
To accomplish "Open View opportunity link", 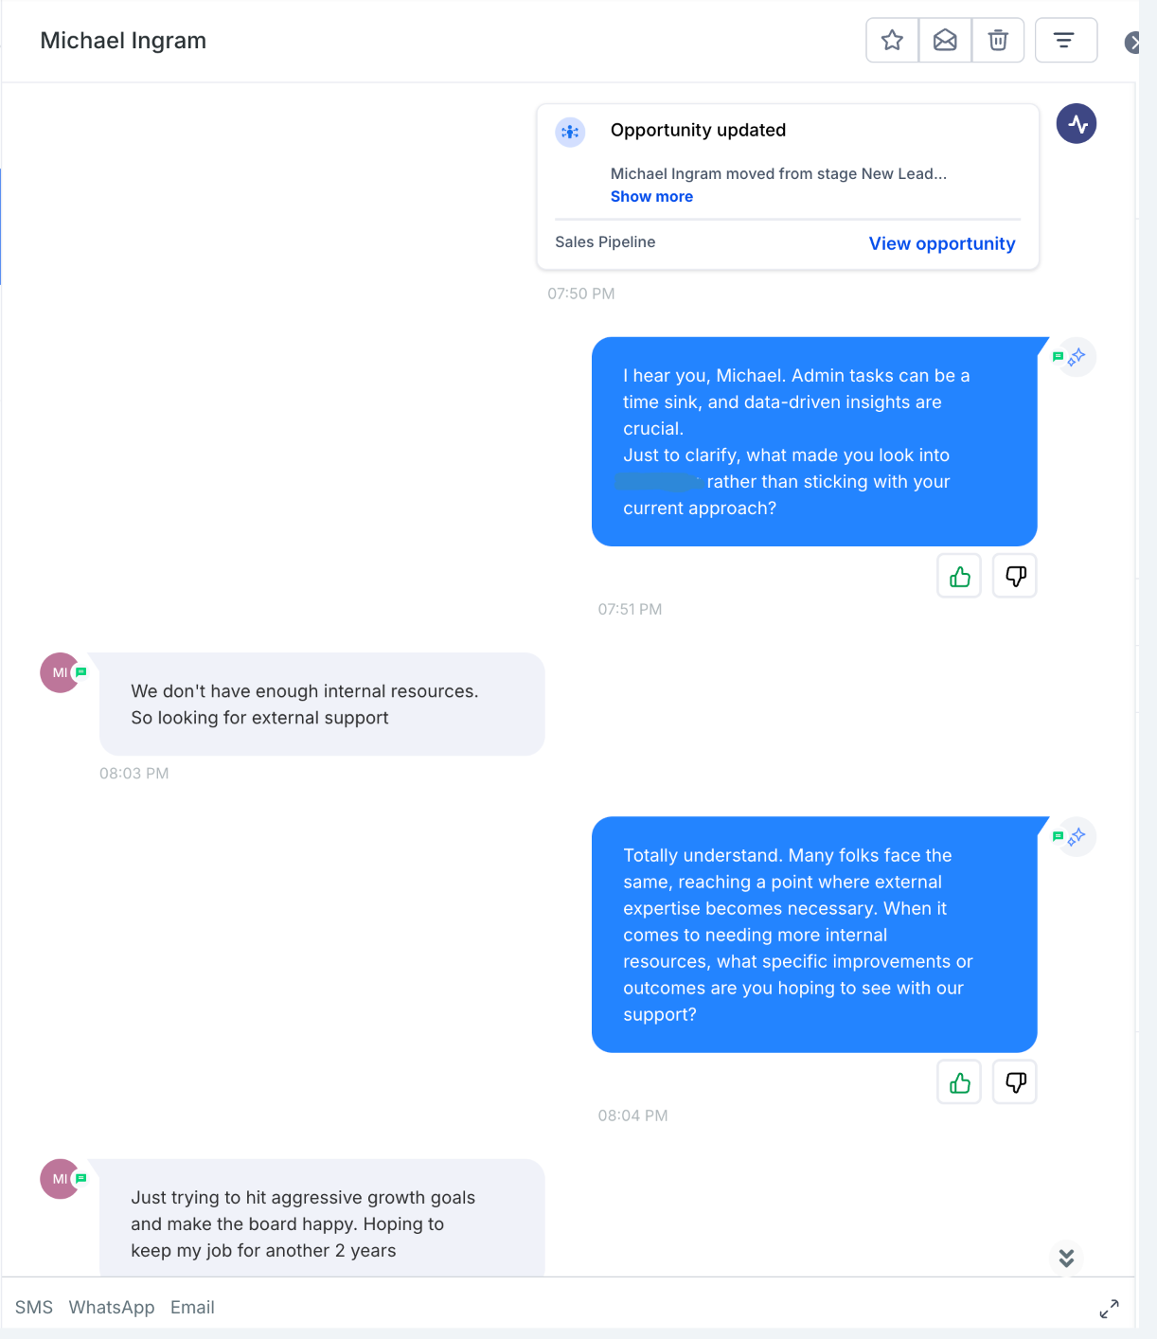I will tap(942, 243).
